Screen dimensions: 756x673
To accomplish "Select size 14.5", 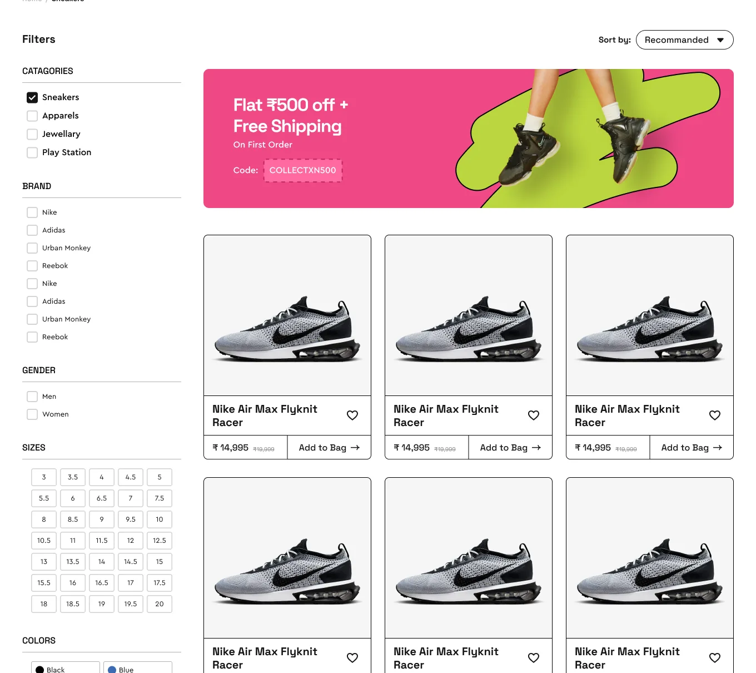I will [131, 562].
